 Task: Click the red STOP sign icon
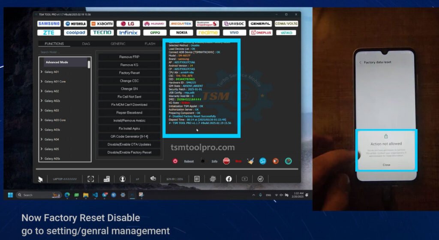click(x=226, y=161)
